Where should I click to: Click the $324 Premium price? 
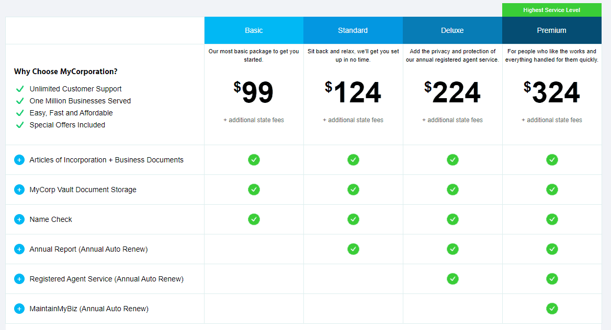552,92
